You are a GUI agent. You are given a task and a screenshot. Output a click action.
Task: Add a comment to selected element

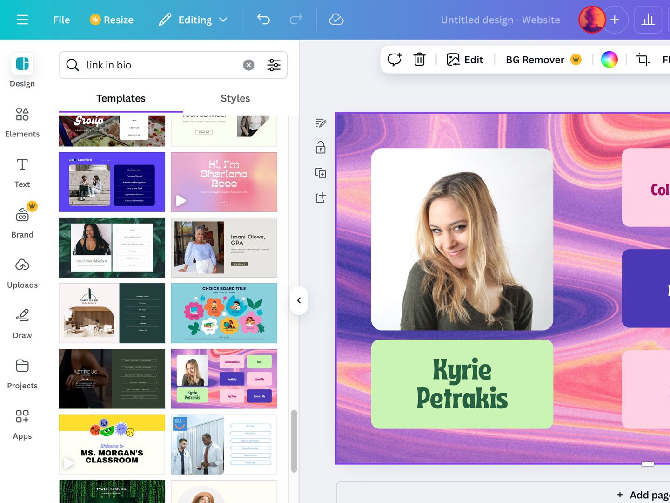click(x=395, y=60)
